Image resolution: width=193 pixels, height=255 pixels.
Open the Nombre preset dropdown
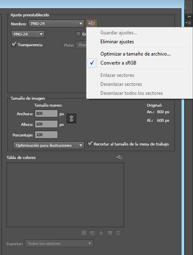pyautogui.click(x=56, y=24)
